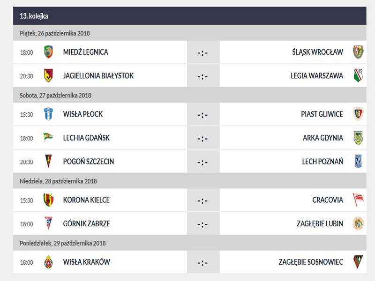Image resolution: width=375 pixels, height=281 pixels.
Task: Click the Wisła Płock club crest
Action: pyautogui.click(x=48, y=114)
